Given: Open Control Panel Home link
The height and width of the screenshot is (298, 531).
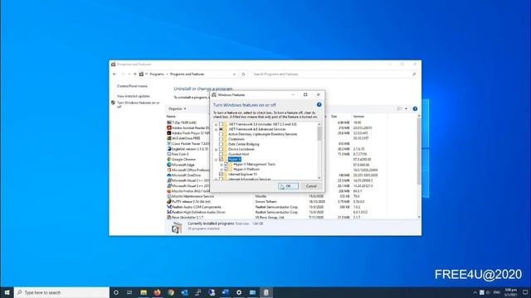Looking at the screenshot, I should [132, 86].
